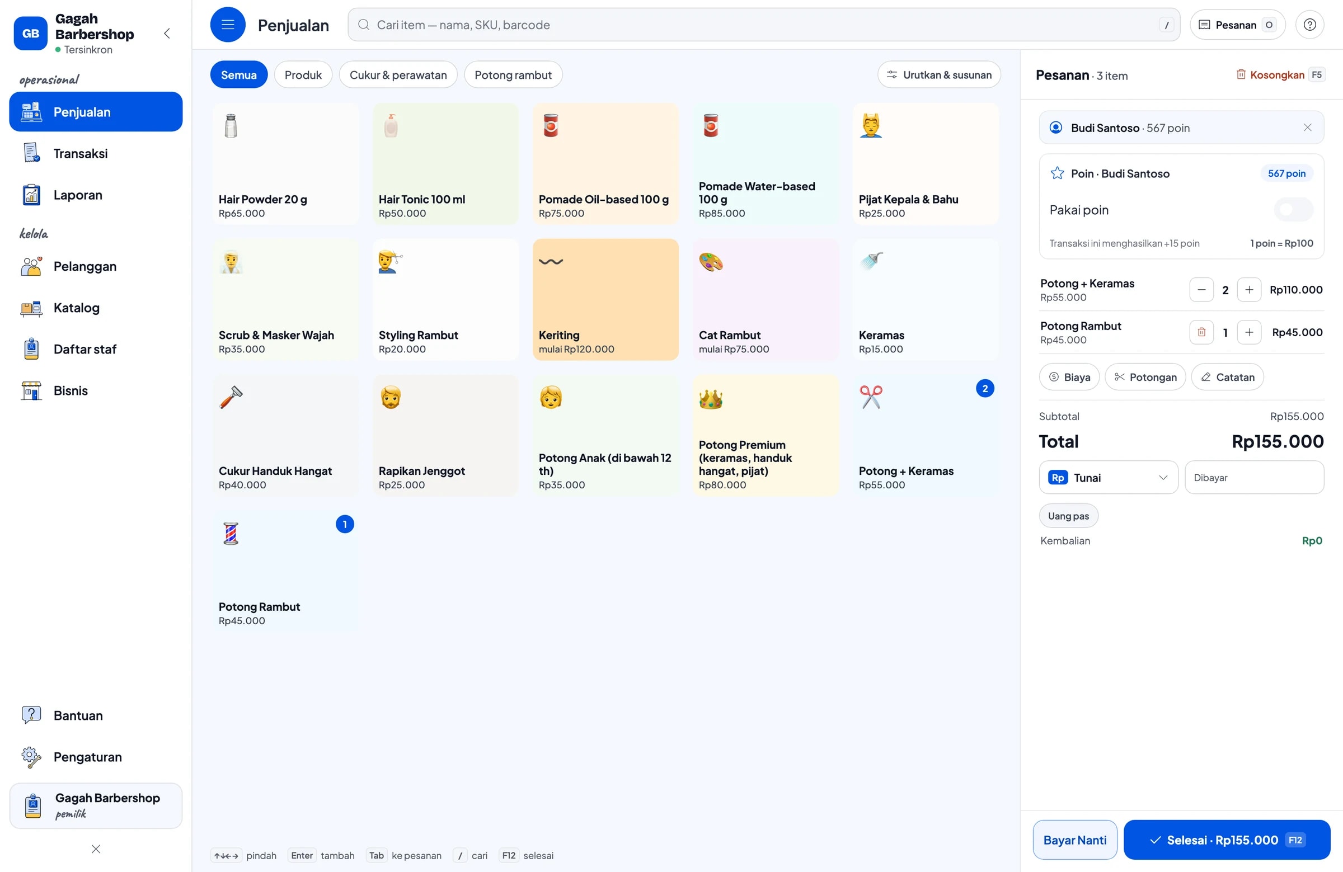Increase Potong + Keramas quantity
The height and width of the screenshot is (872, 1343).
[x=1249, y=290]
